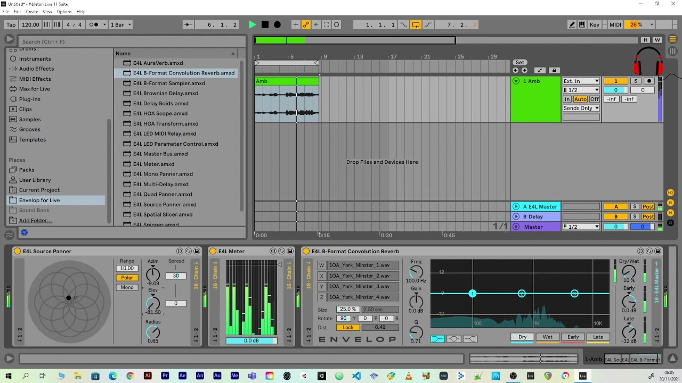Open Ext. In input type dropdown
This screenshot has height=383, width=682.
581,81
